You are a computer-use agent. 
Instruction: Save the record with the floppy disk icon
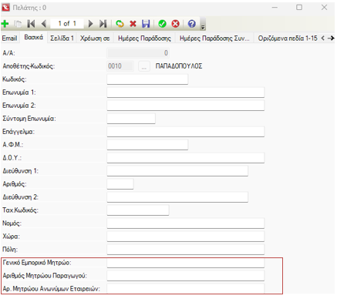(146, 24)
